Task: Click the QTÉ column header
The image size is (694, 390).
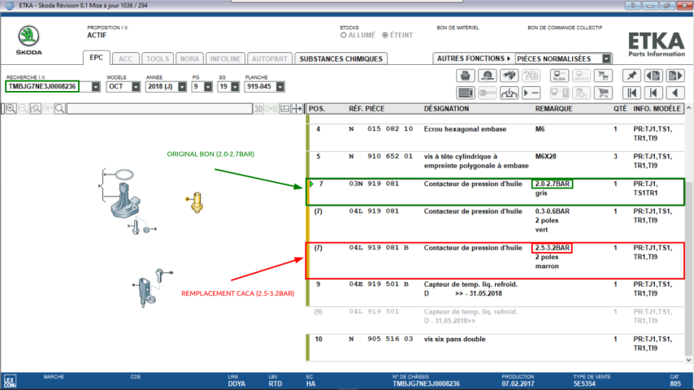Action: tap(619, 108)
